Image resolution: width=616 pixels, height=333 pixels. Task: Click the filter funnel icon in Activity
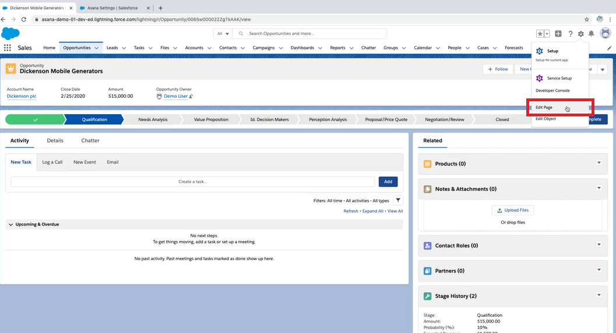tap(398, 200)
